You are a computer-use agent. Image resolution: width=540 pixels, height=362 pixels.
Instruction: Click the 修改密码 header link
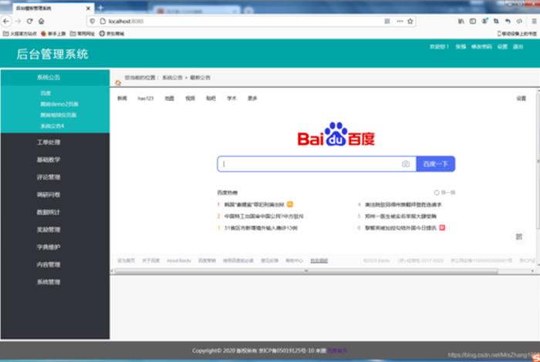(481, 46)
